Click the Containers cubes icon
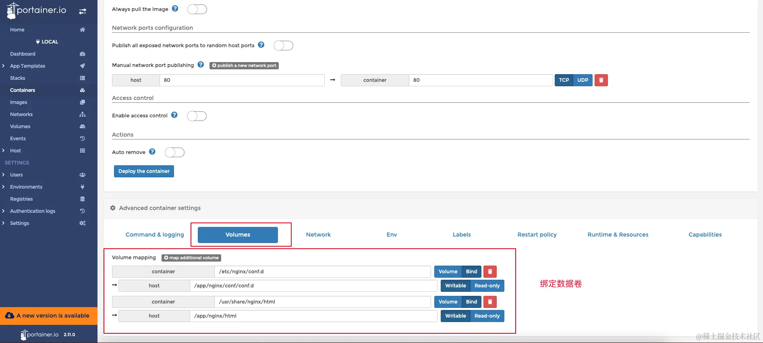The height and width of the screenshot is (343, 763). pos(83,90)
